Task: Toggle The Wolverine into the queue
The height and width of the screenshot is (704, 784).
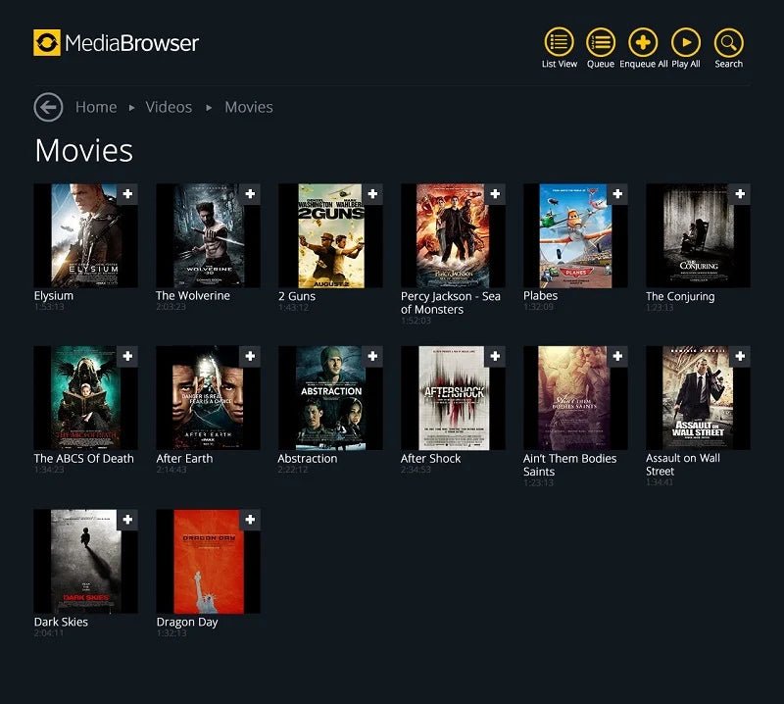Action: point(251,193)
